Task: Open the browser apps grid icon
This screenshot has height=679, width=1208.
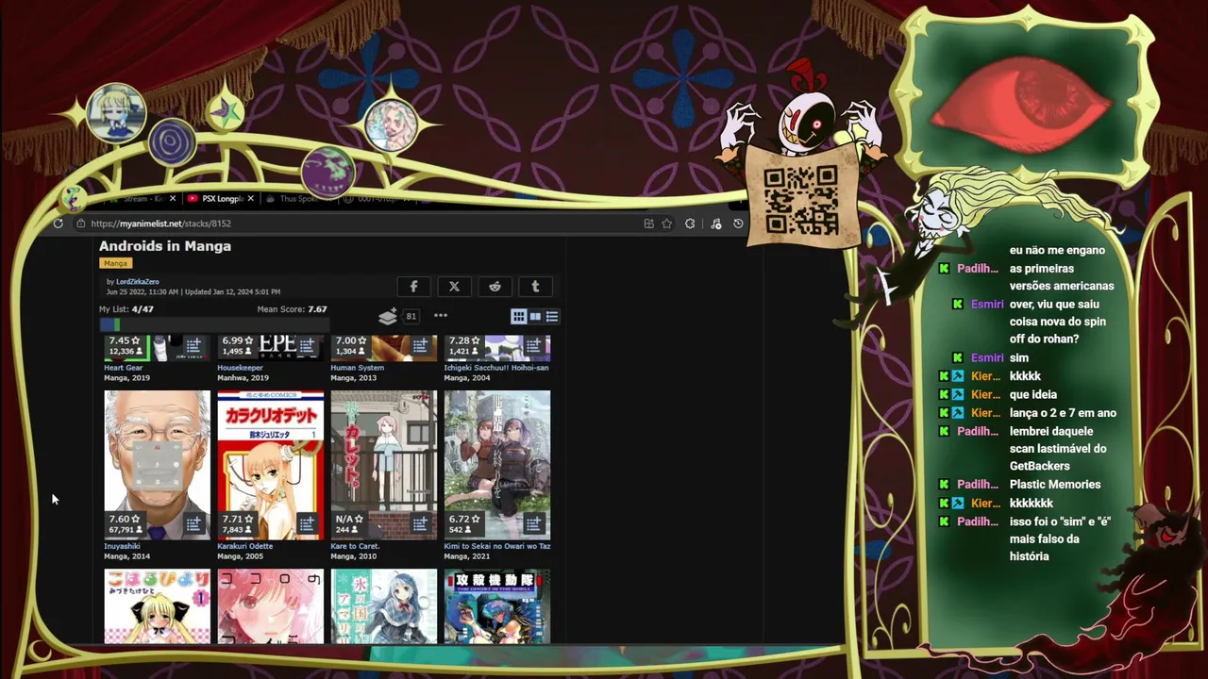Action: 648,224
